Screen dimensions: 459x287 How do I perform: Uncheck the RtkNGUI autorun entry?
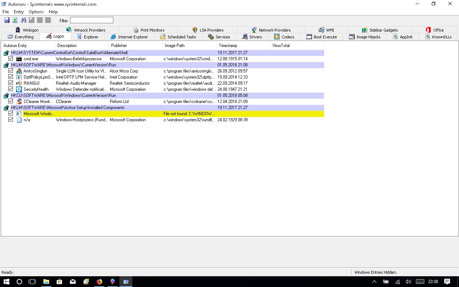coord(11,83)
